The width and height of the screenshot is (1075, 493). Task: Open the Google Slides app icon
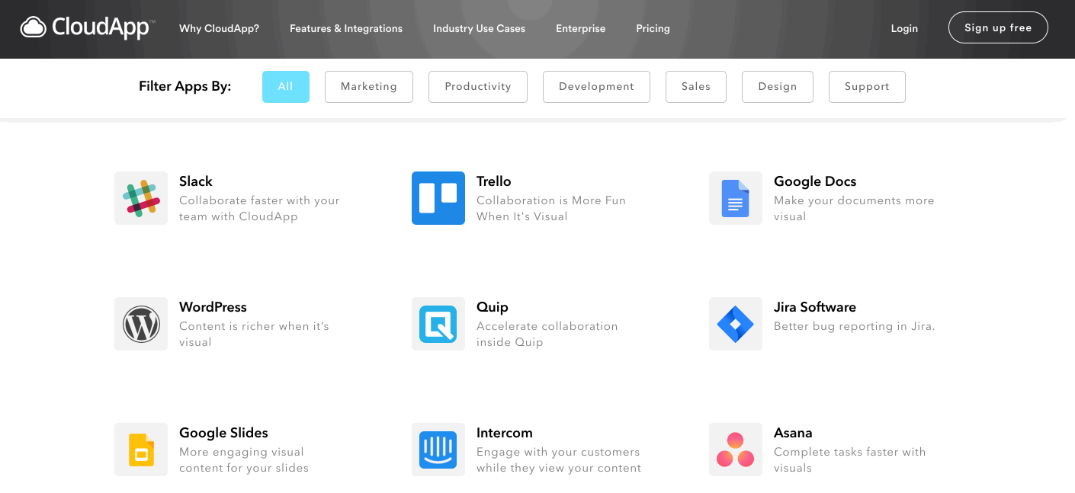point(141,450)
